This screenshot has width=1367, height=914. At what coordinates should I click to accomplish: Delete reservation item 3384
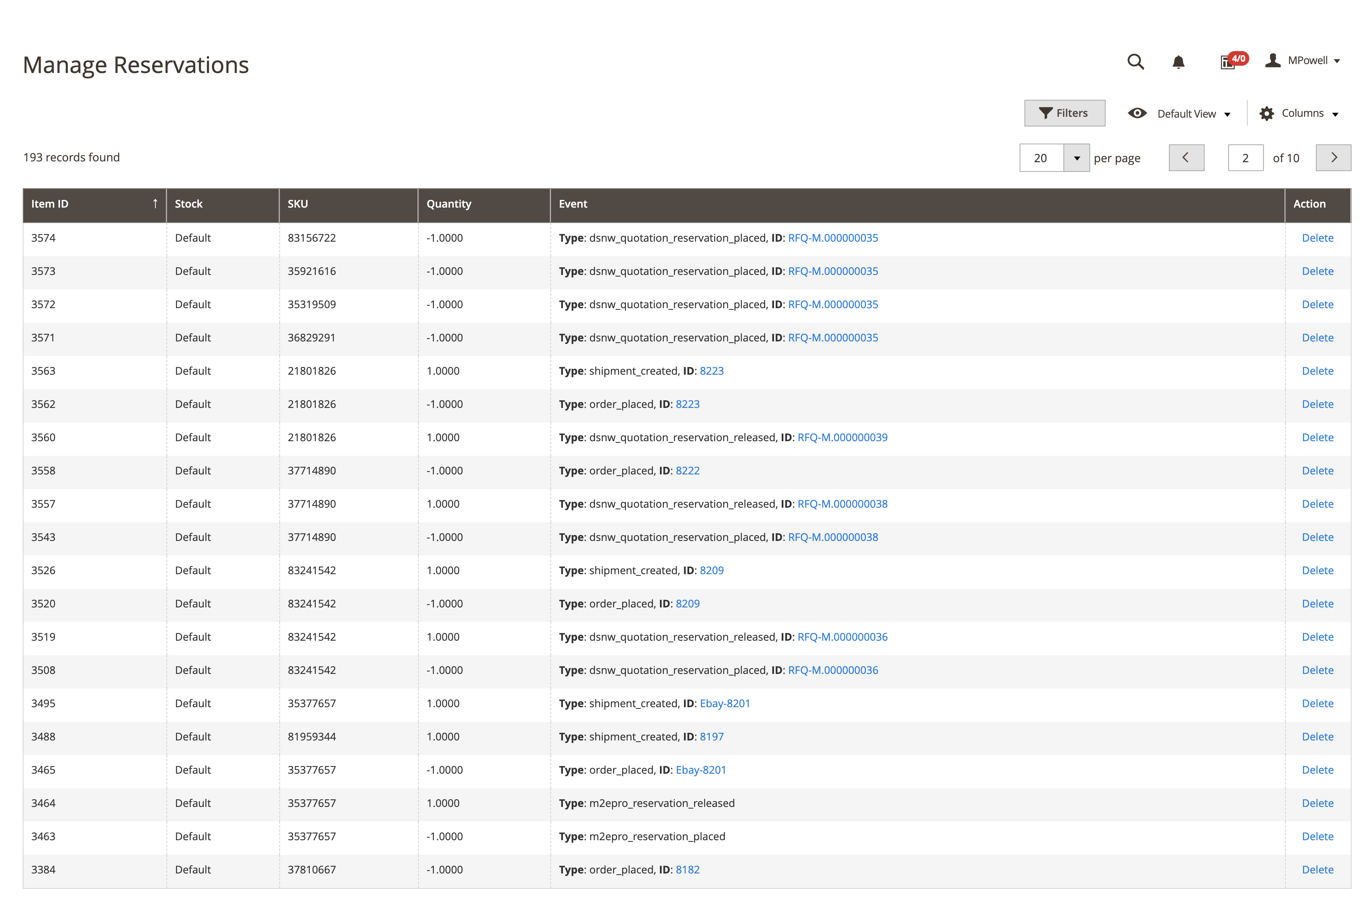pos(1317,870)
